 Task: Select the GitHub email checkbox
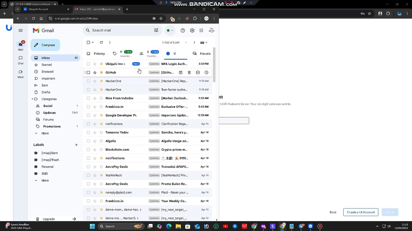[x=89, y=73]
